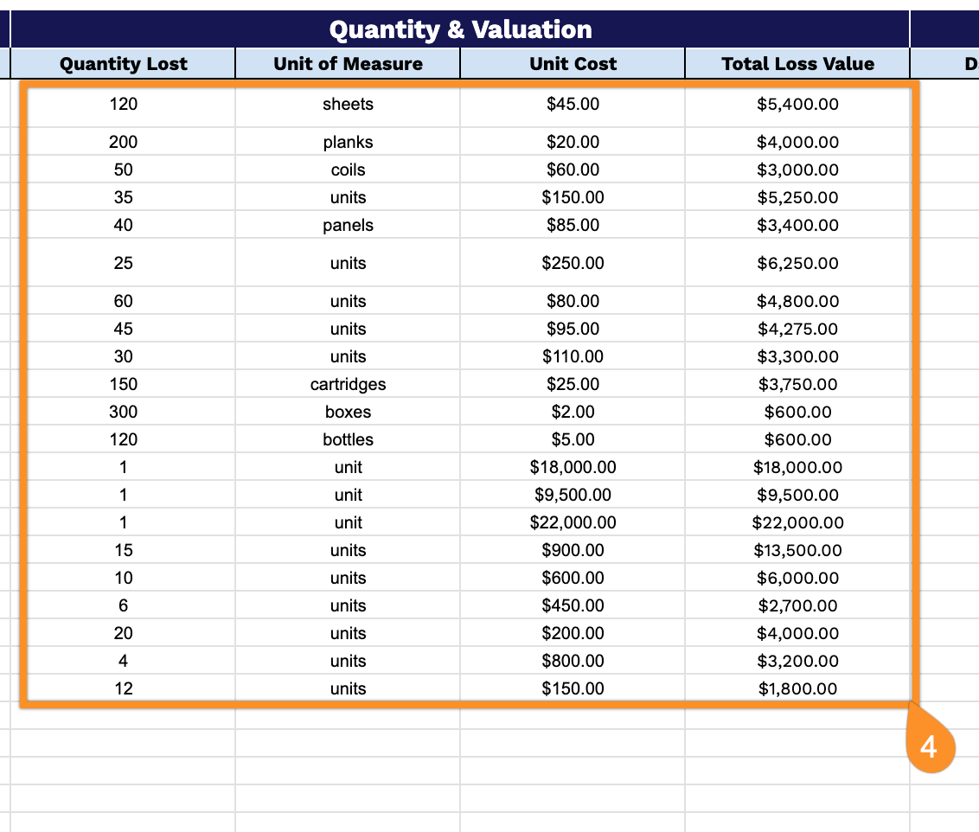Click the partially visible column header starting with D
Screen dimensions: 979x832
tap(969, 63)
